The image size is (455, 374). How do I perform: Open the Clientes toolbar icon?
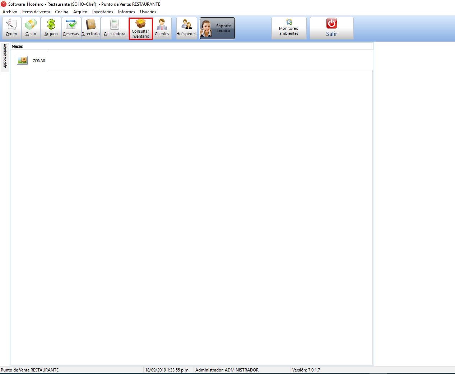coord(162,28)
